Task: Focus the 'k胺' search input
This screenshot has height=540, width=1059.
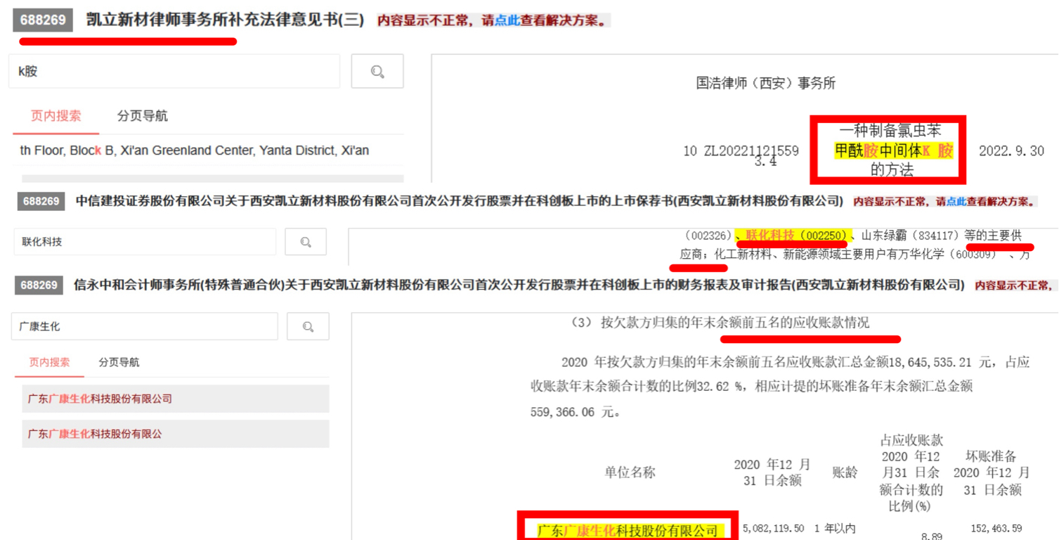Action: click(174, 71)
